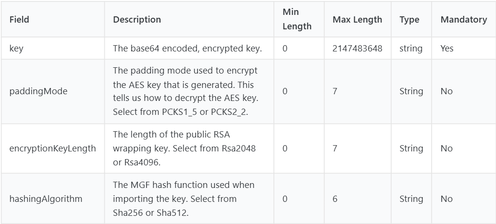The width and height of the screenshot is (496, 224).
Task: Click the 2147483648 max length value
Action: pyautogui.click(x=358, y=49)
